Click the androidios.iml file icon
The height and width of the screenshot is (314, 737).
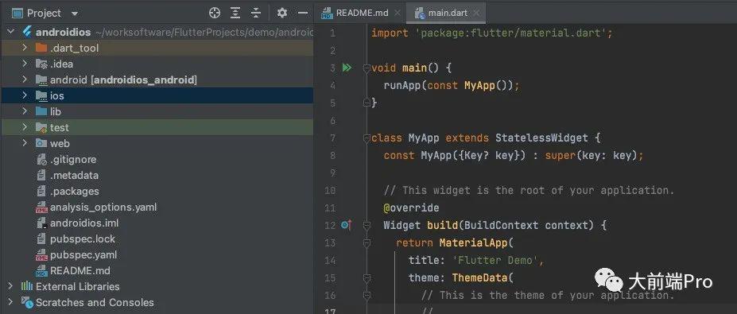(x=42, y=223)
